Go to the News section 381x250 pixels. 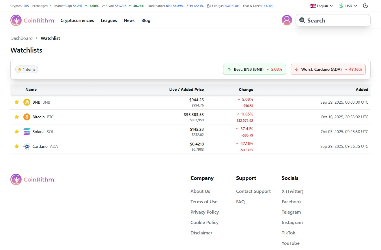(x=129, y=20)
